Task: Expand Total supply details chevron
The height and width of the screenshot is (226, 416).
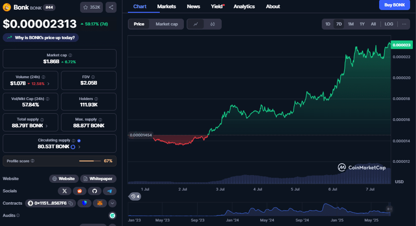Action: (46, 126)
